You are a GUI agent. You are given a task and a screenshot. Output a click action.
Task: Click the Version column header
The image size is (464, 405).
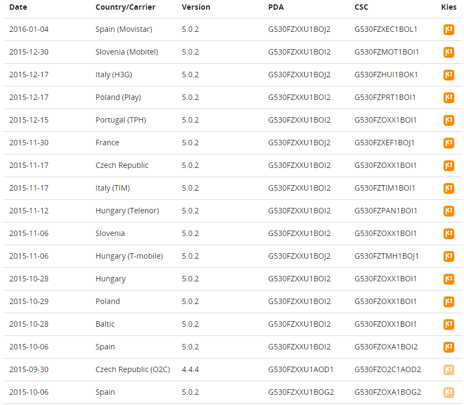(196, 7)
